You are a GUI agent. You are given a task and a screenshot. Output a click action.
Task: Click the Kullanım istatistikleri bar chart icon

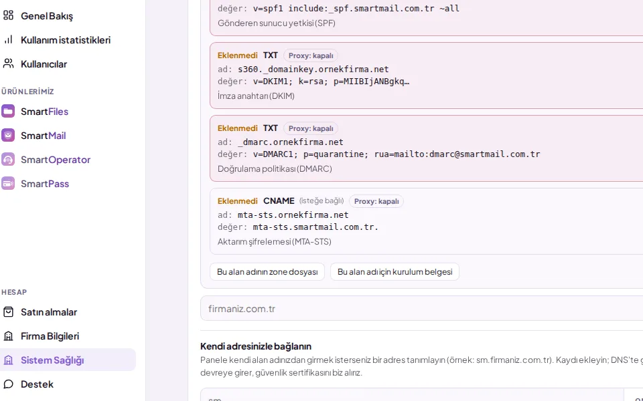click(8, 39)
